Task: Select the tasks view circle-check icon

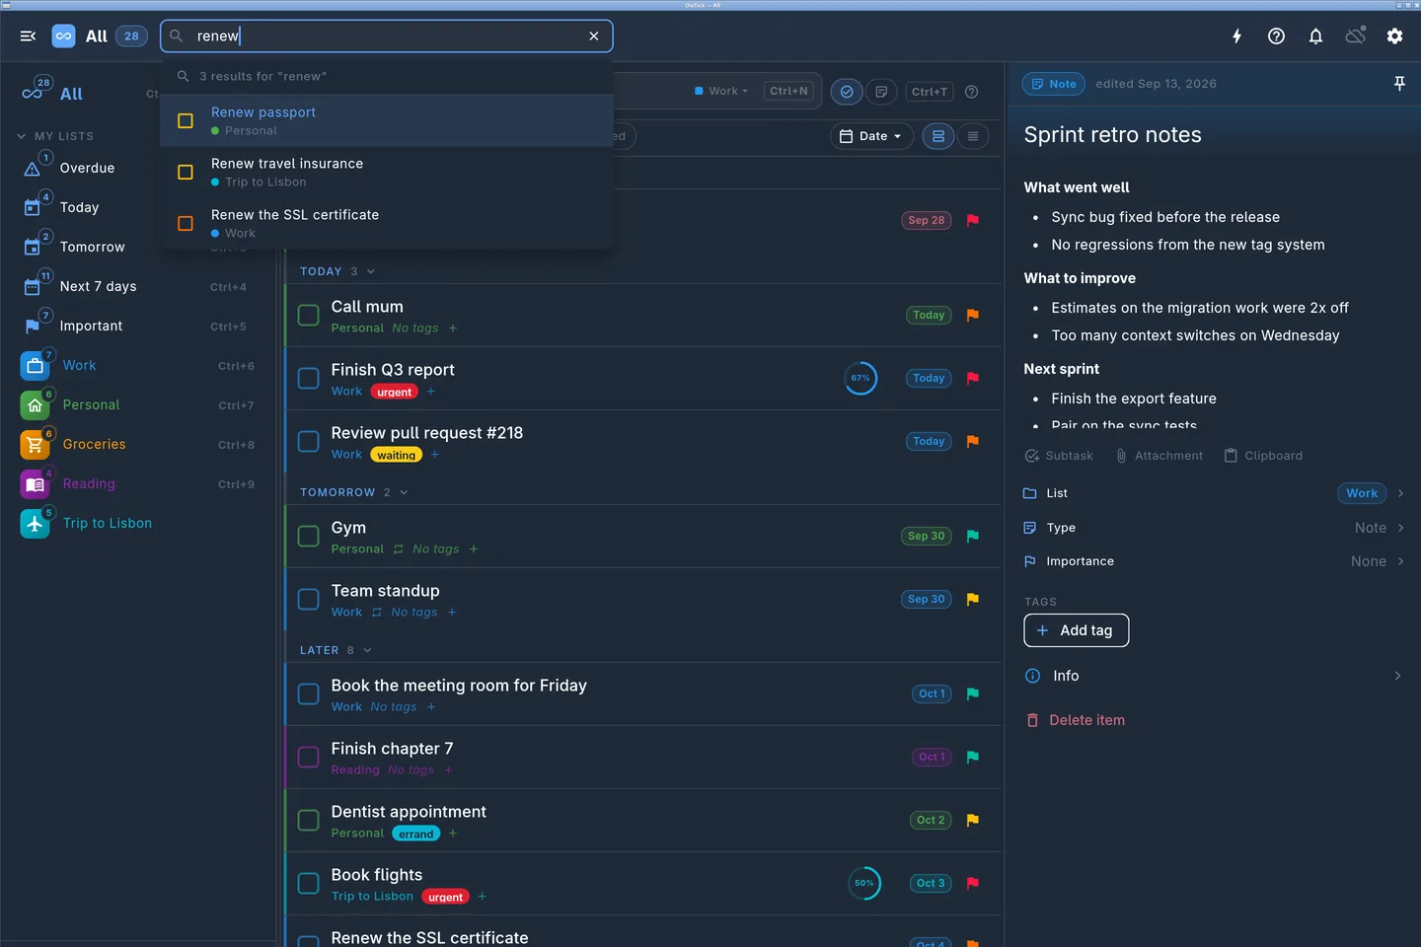Action: 847,92
